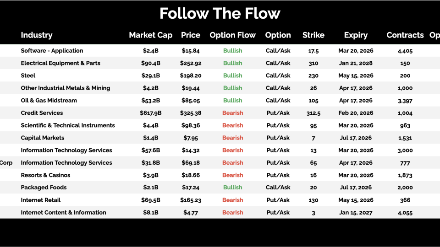
Task: Click the 4,405 contracts value
Action: tap(405, 51)
